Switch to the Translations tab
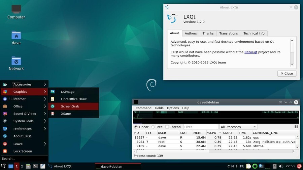Image resolution: width=303 pixels, height=170 pixels. 228,33
